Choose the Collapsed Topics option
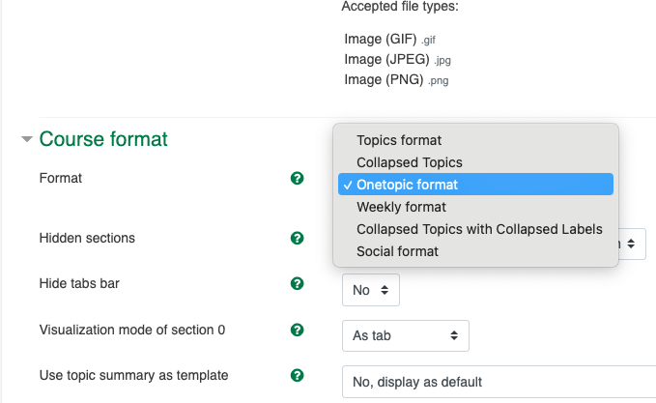This screenshot has height=403, width=656. pyautogui.click(x=410, y=162)
